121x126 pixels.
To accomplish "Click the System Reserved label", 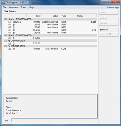I will tap(50, 22).
